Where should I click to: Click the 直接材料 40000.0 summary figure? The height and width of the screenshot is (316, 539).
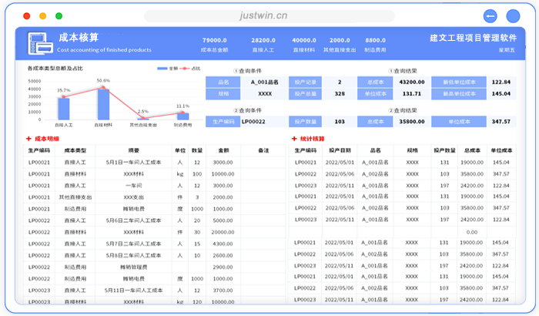(304, 40)
